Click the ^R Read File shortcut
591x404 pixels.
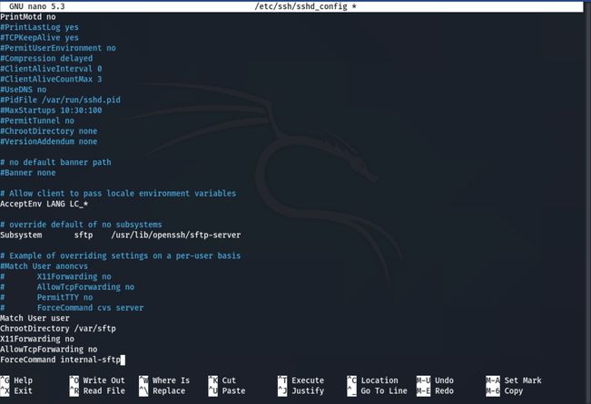97,390
